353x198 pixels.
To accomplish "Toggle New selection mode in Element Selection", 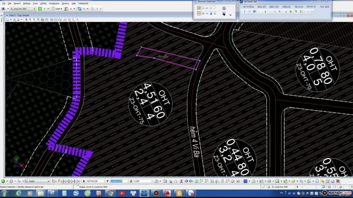I will [x=199, y=14].
